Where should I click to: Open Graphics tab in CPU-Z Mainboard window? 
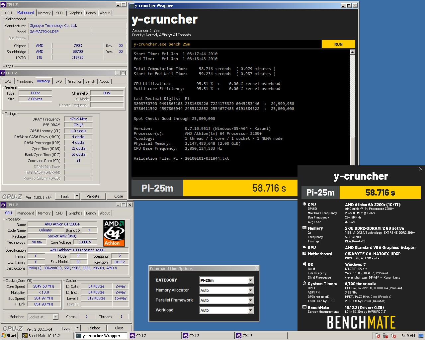75,13
